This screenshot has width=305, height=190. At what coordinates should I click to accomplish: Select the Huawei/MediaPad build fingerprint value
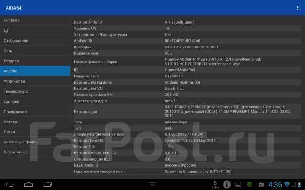(213, 62)
